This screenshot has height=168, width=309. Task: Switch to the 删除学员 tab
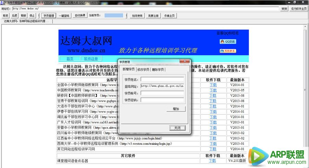click(x=158, y=69)
